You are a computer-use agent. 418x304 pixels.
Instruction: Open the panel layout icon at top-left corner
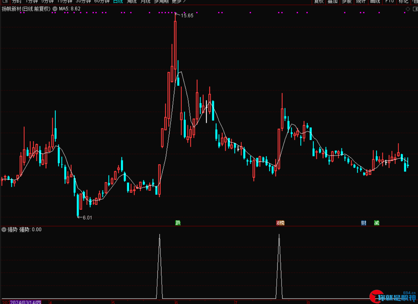point(5,1)
